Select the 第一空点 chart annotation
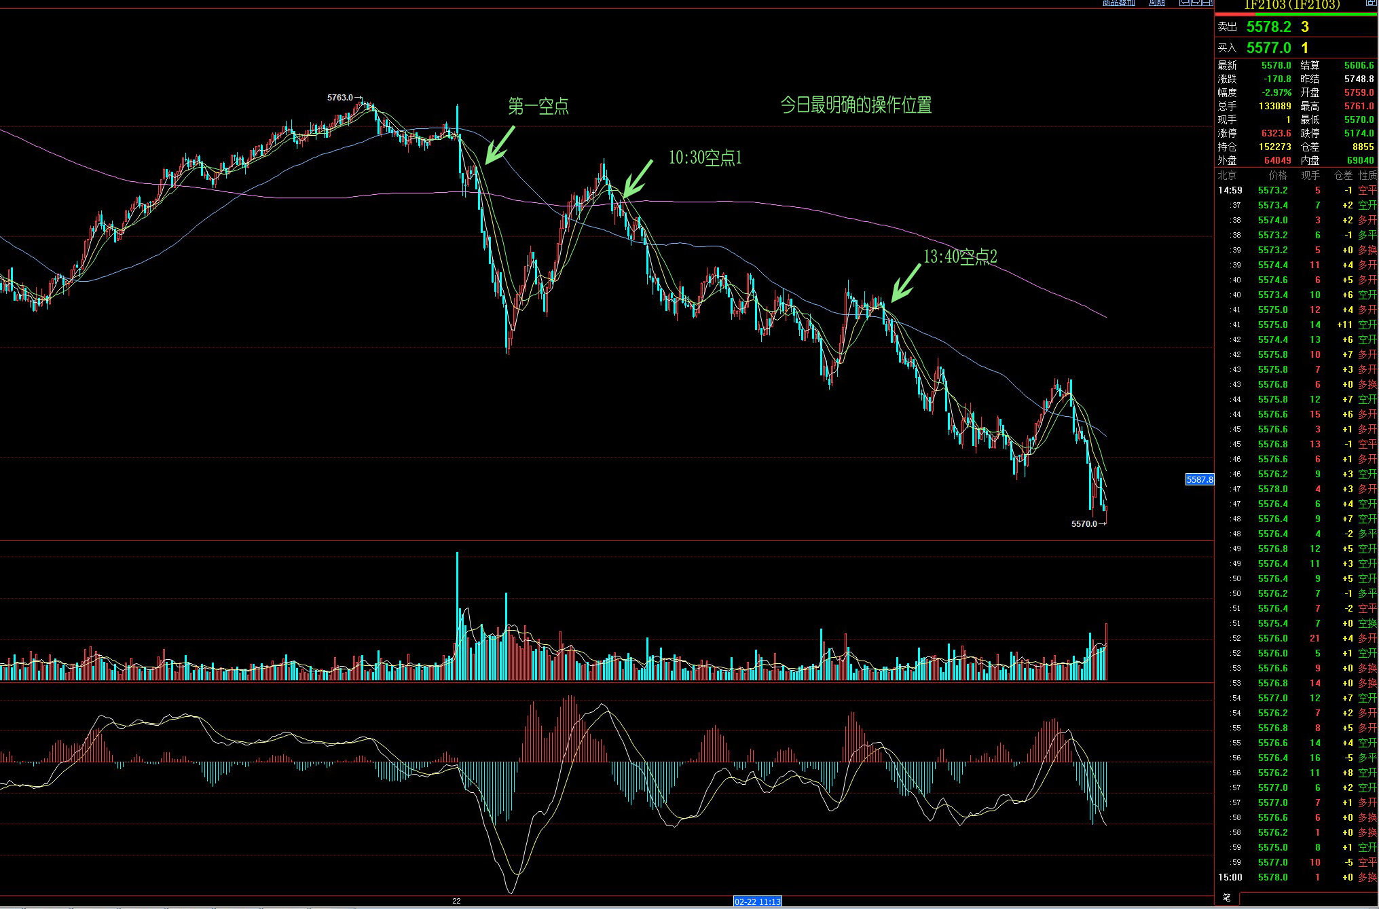Screen dimensions: 1379x909 tap(538, 106)
